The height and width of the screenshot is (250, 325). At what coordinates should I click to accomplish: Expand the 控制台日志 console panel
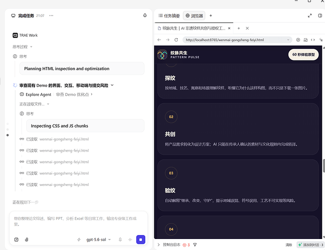[x=159, y=245]
